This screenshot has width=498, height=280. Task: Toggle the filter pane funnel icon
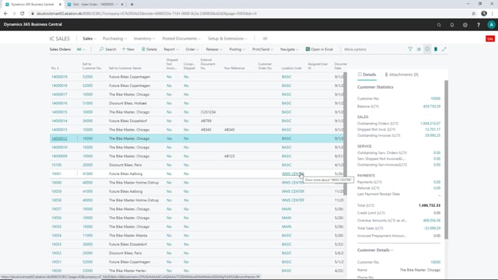410,49
